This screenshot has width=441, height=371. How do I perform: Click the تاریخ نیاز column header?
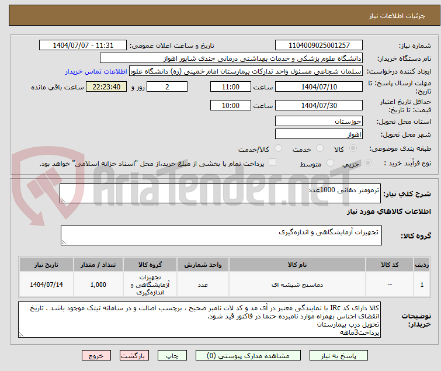pyautogui.click(x=46, y=265)
